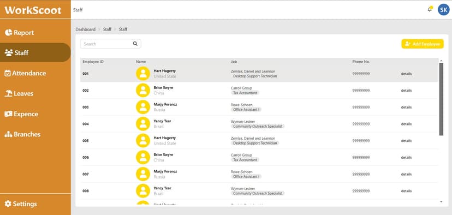This screenshot has height=215, width=452.
Task: Click Tax Accountant tag in row 002
Action: [245, 93]
